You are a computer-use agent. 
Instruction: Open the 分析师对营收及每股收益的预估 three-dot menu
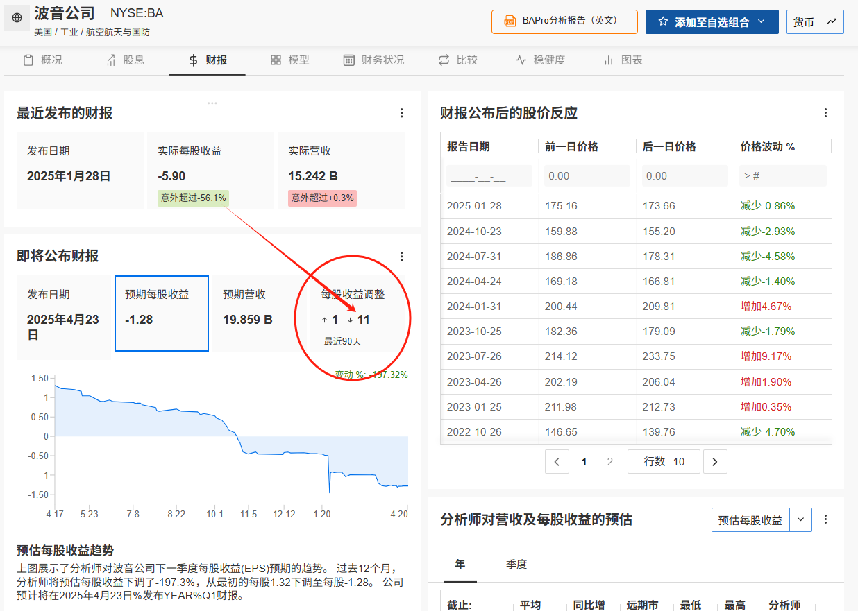coord(825,519)
